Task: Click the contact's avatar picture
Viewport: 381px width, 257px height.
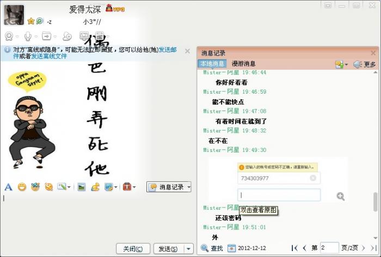Action: click(x=14, y=15)
